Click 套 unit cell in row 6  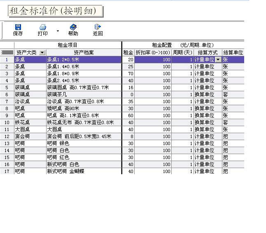pyautogui.click(x=233, y=95)
